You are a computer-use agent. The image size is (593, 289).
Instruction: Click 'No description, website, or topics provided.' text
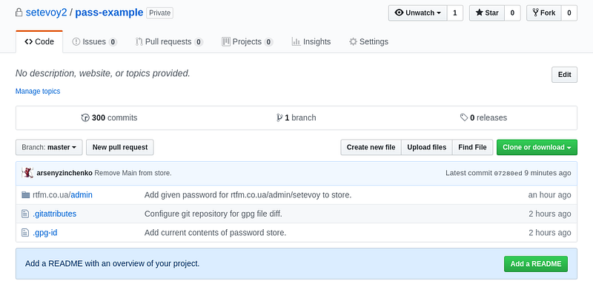pos(103,74)
